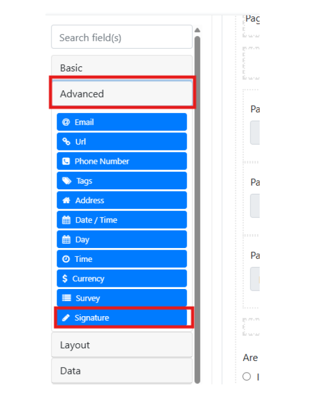Click the Survey list icon
Image resolution: width=313 pixels, height=397 pixels.
pyautogui.click(x=66, y=298)
